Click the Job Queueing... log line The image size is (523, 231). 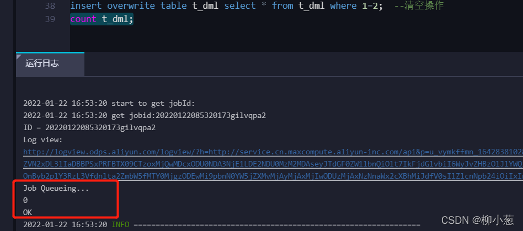(56, 189)
